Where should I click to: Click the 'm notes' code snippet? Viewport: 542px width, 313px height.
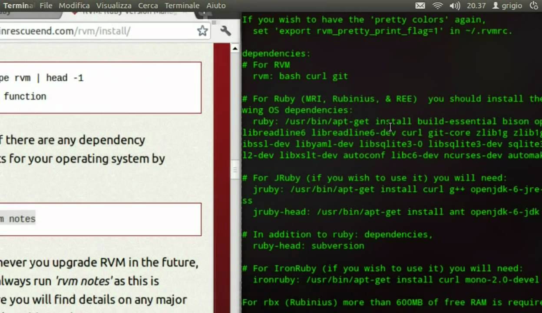tap(18, 219)
